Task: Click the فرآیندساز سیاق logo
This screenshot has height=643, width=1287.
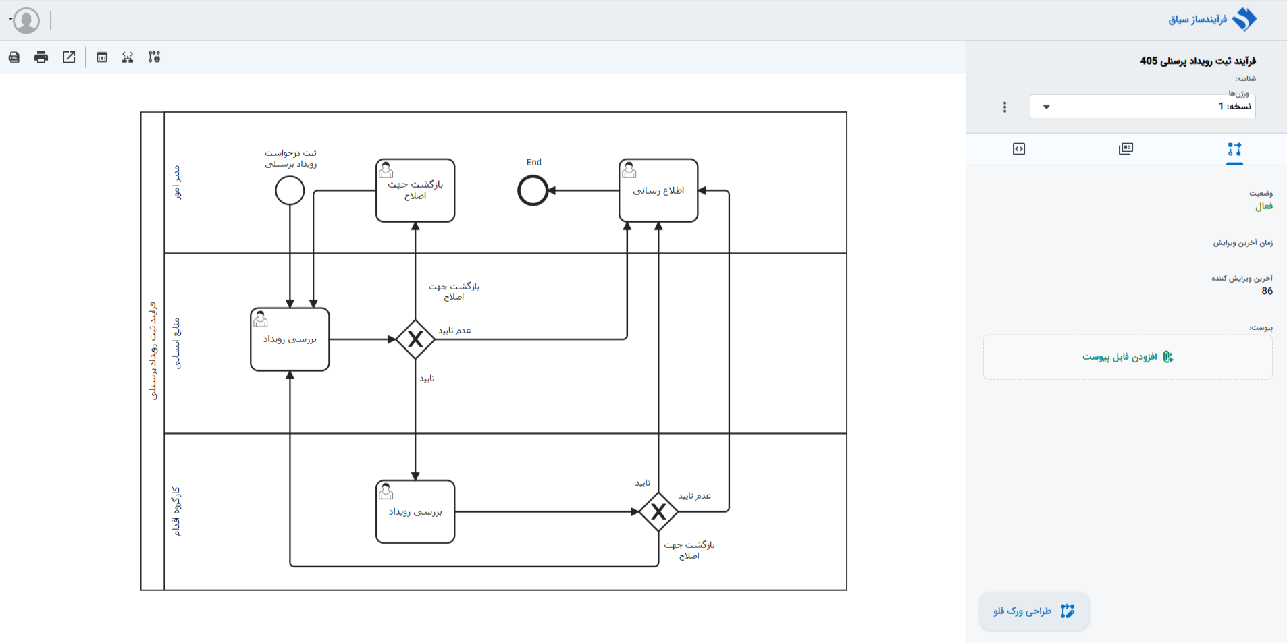Action: [x=1213, y=20]
